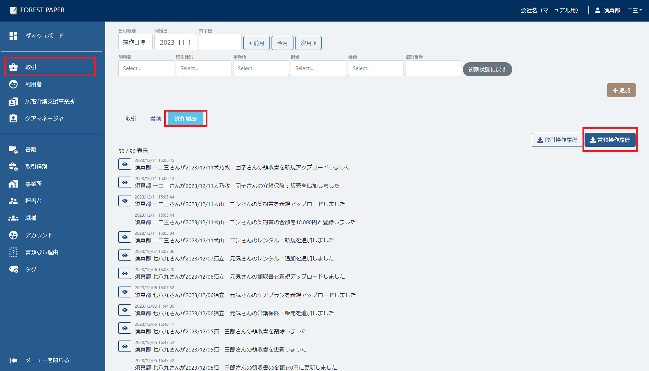Switch to the 書類 tab
The image size is (649, 371).
coord(155,118)
